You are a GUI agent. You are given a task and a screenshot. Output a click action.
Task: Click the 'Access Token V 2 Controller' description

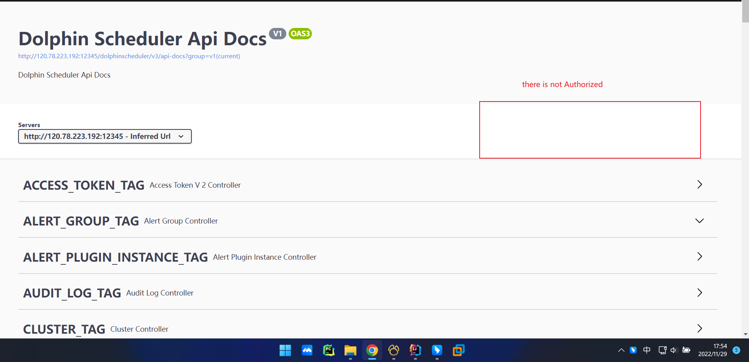pyautogui.click(x=195, y=185)
